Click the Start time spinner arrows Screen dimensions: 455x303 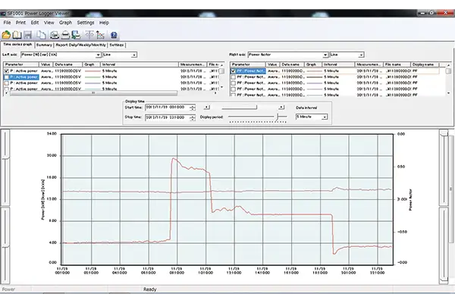(x=193, y=108)
